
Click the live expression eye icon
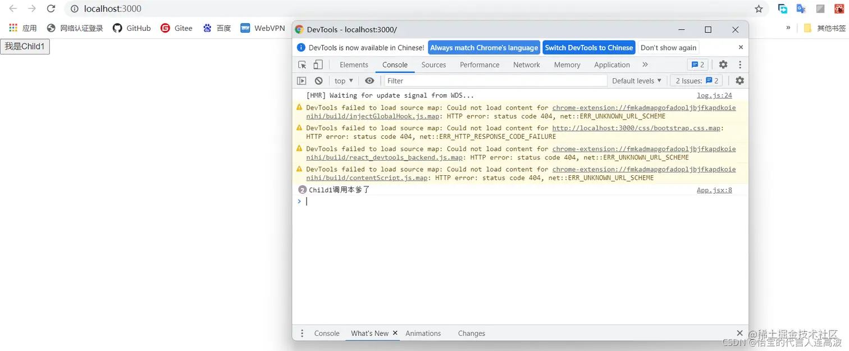tap(369, 81)
